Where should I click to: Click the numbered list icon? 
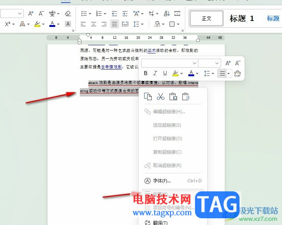[99, 13]
